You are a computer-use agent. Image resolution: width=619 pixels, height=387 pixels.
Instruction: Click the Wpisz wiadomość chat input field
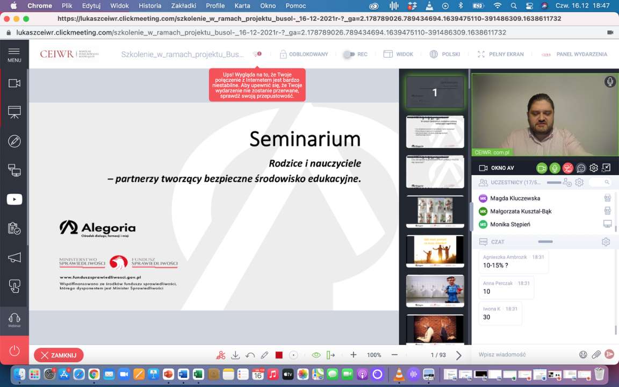(521, 355)
